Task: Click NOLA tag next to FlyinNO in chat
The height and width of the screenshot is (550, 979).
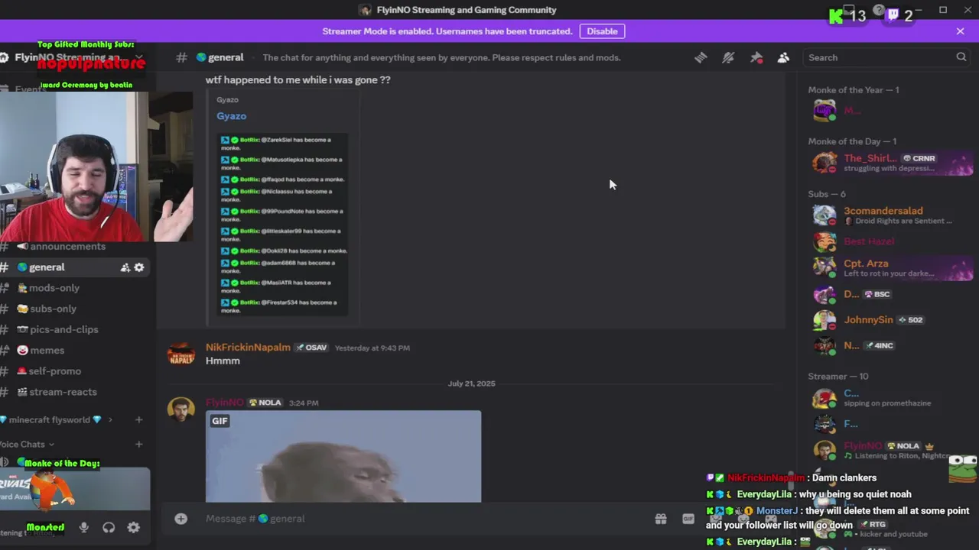Action: [x=265, y=403]
